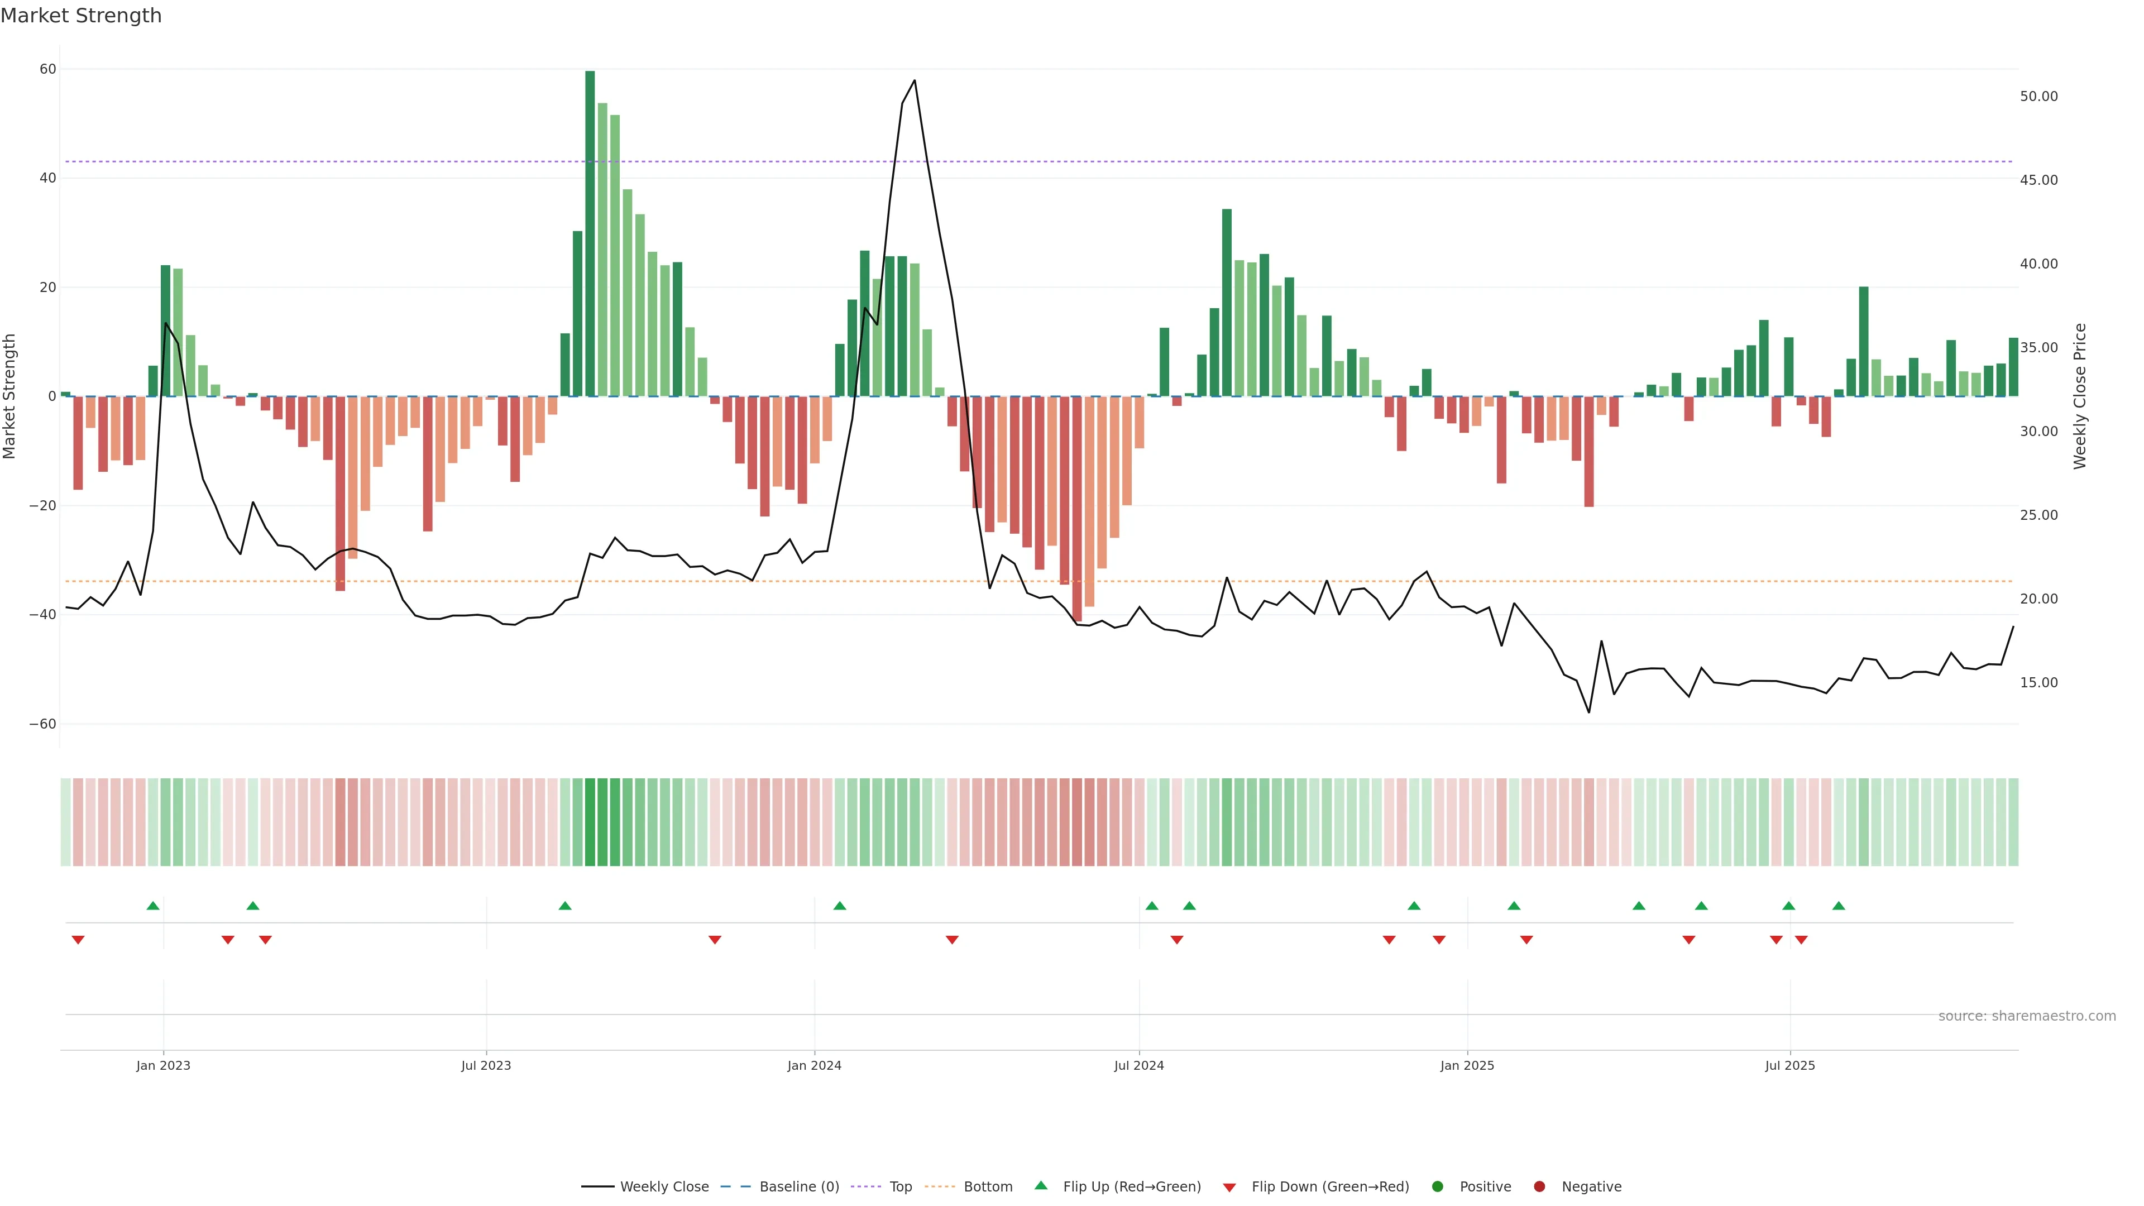Viewport: 2144px width, 1206px height.
Task: Click Flip Down red triangle legend icon
Action: tap(1229, 1187)
